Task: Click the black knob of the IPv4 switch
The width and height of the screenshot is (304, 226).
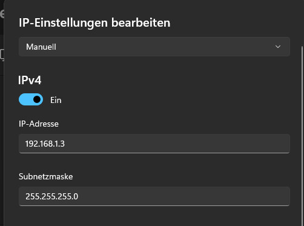Action: click(37, 99)
